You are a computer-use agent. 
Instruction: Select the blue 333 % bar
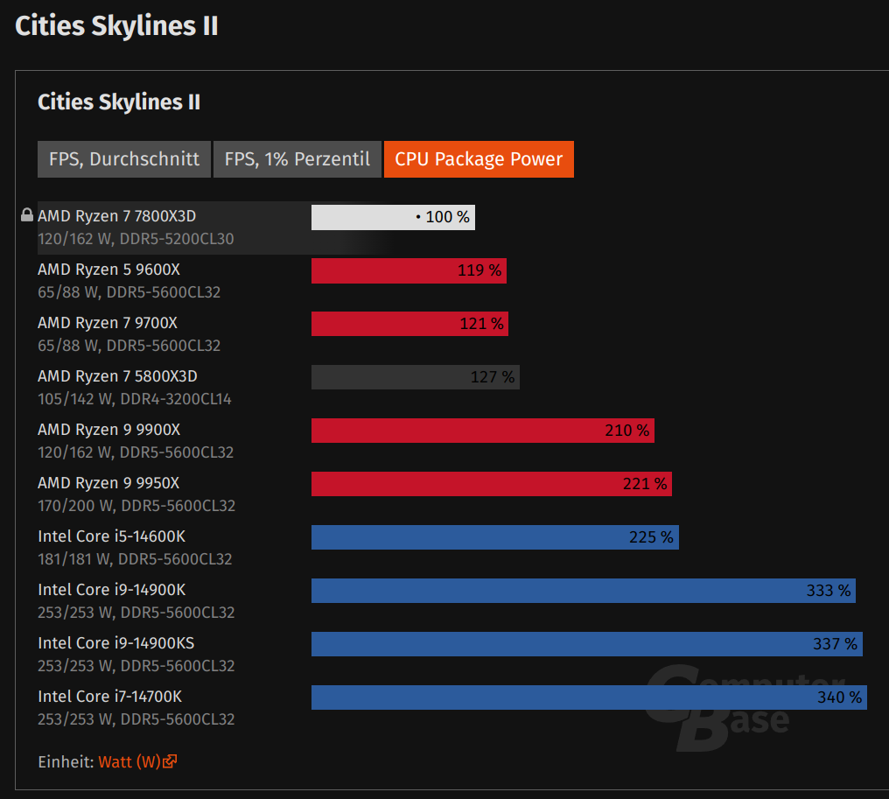(584, 591)
